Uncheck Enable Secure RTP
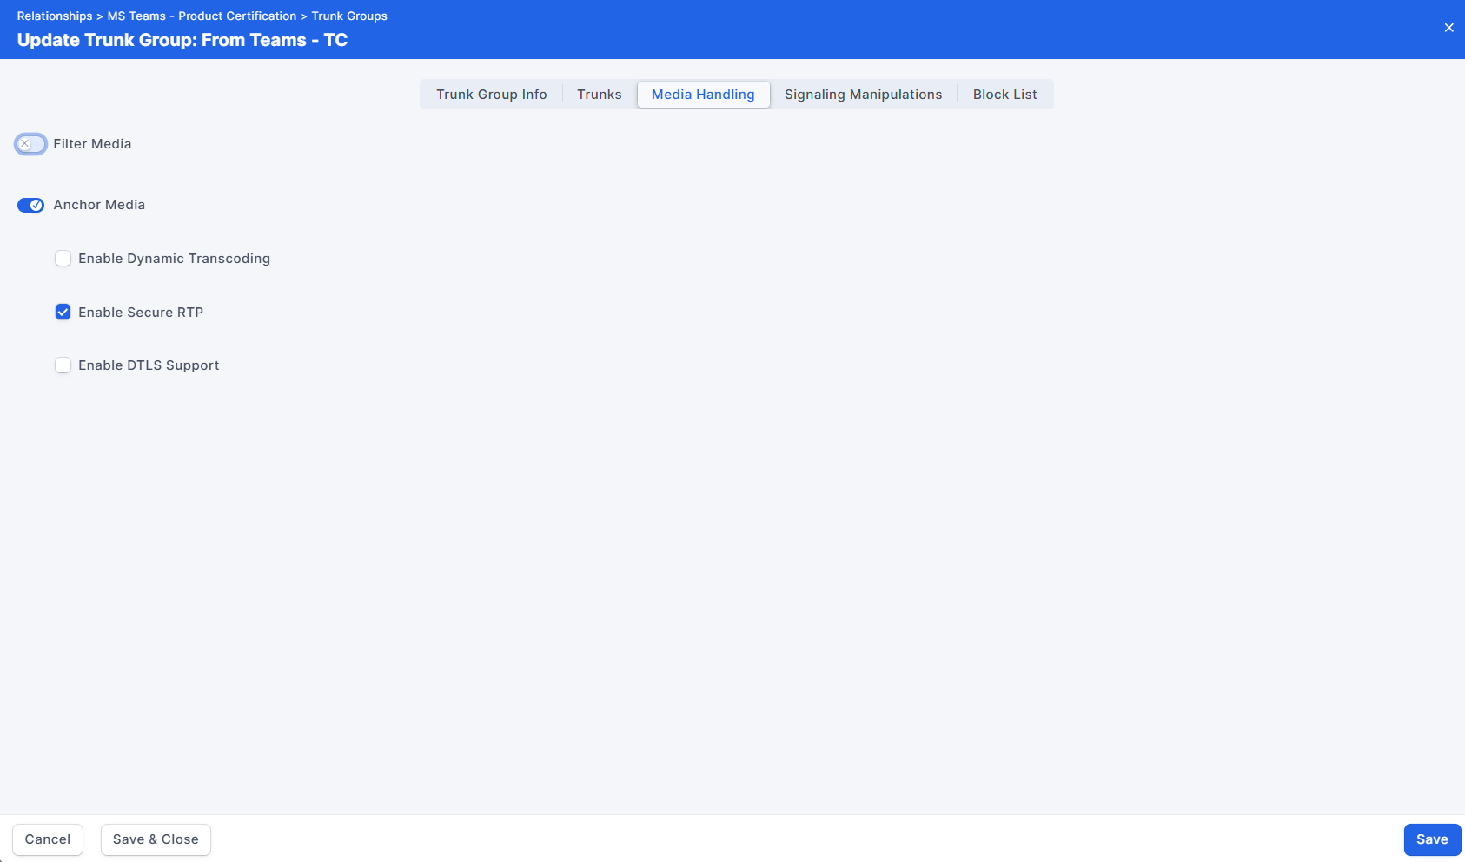1465x862 pixels. click(63, 313)
